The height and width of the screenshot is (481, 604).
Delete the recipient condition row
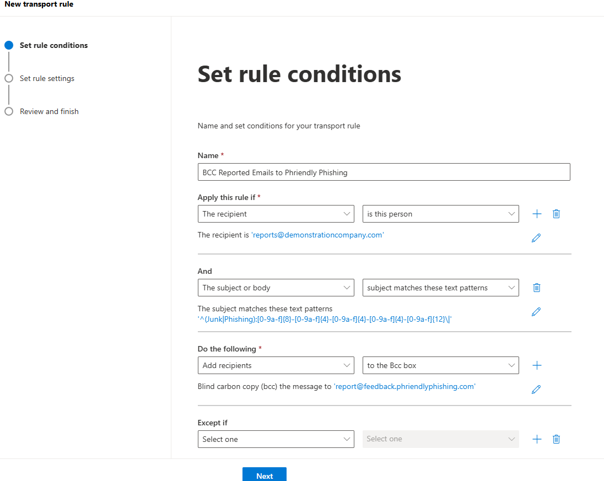[556, 214]
